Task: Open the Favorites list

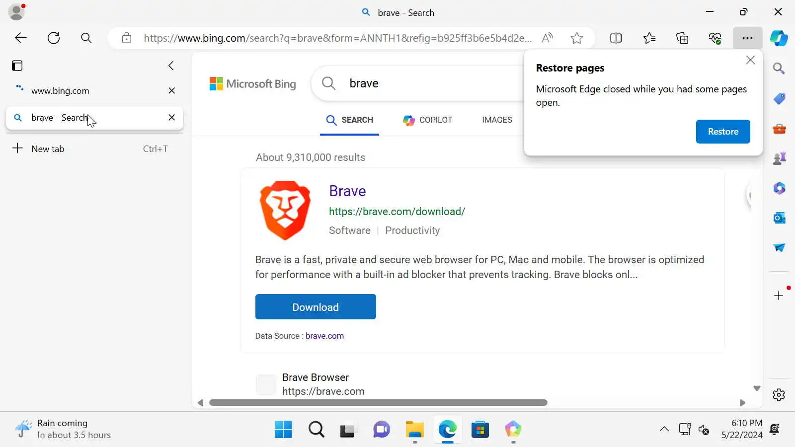Action: (649, 38)
